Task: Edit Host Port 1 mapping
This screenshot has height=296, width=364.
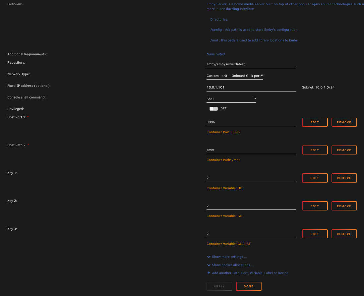Action: click(315, 122)
